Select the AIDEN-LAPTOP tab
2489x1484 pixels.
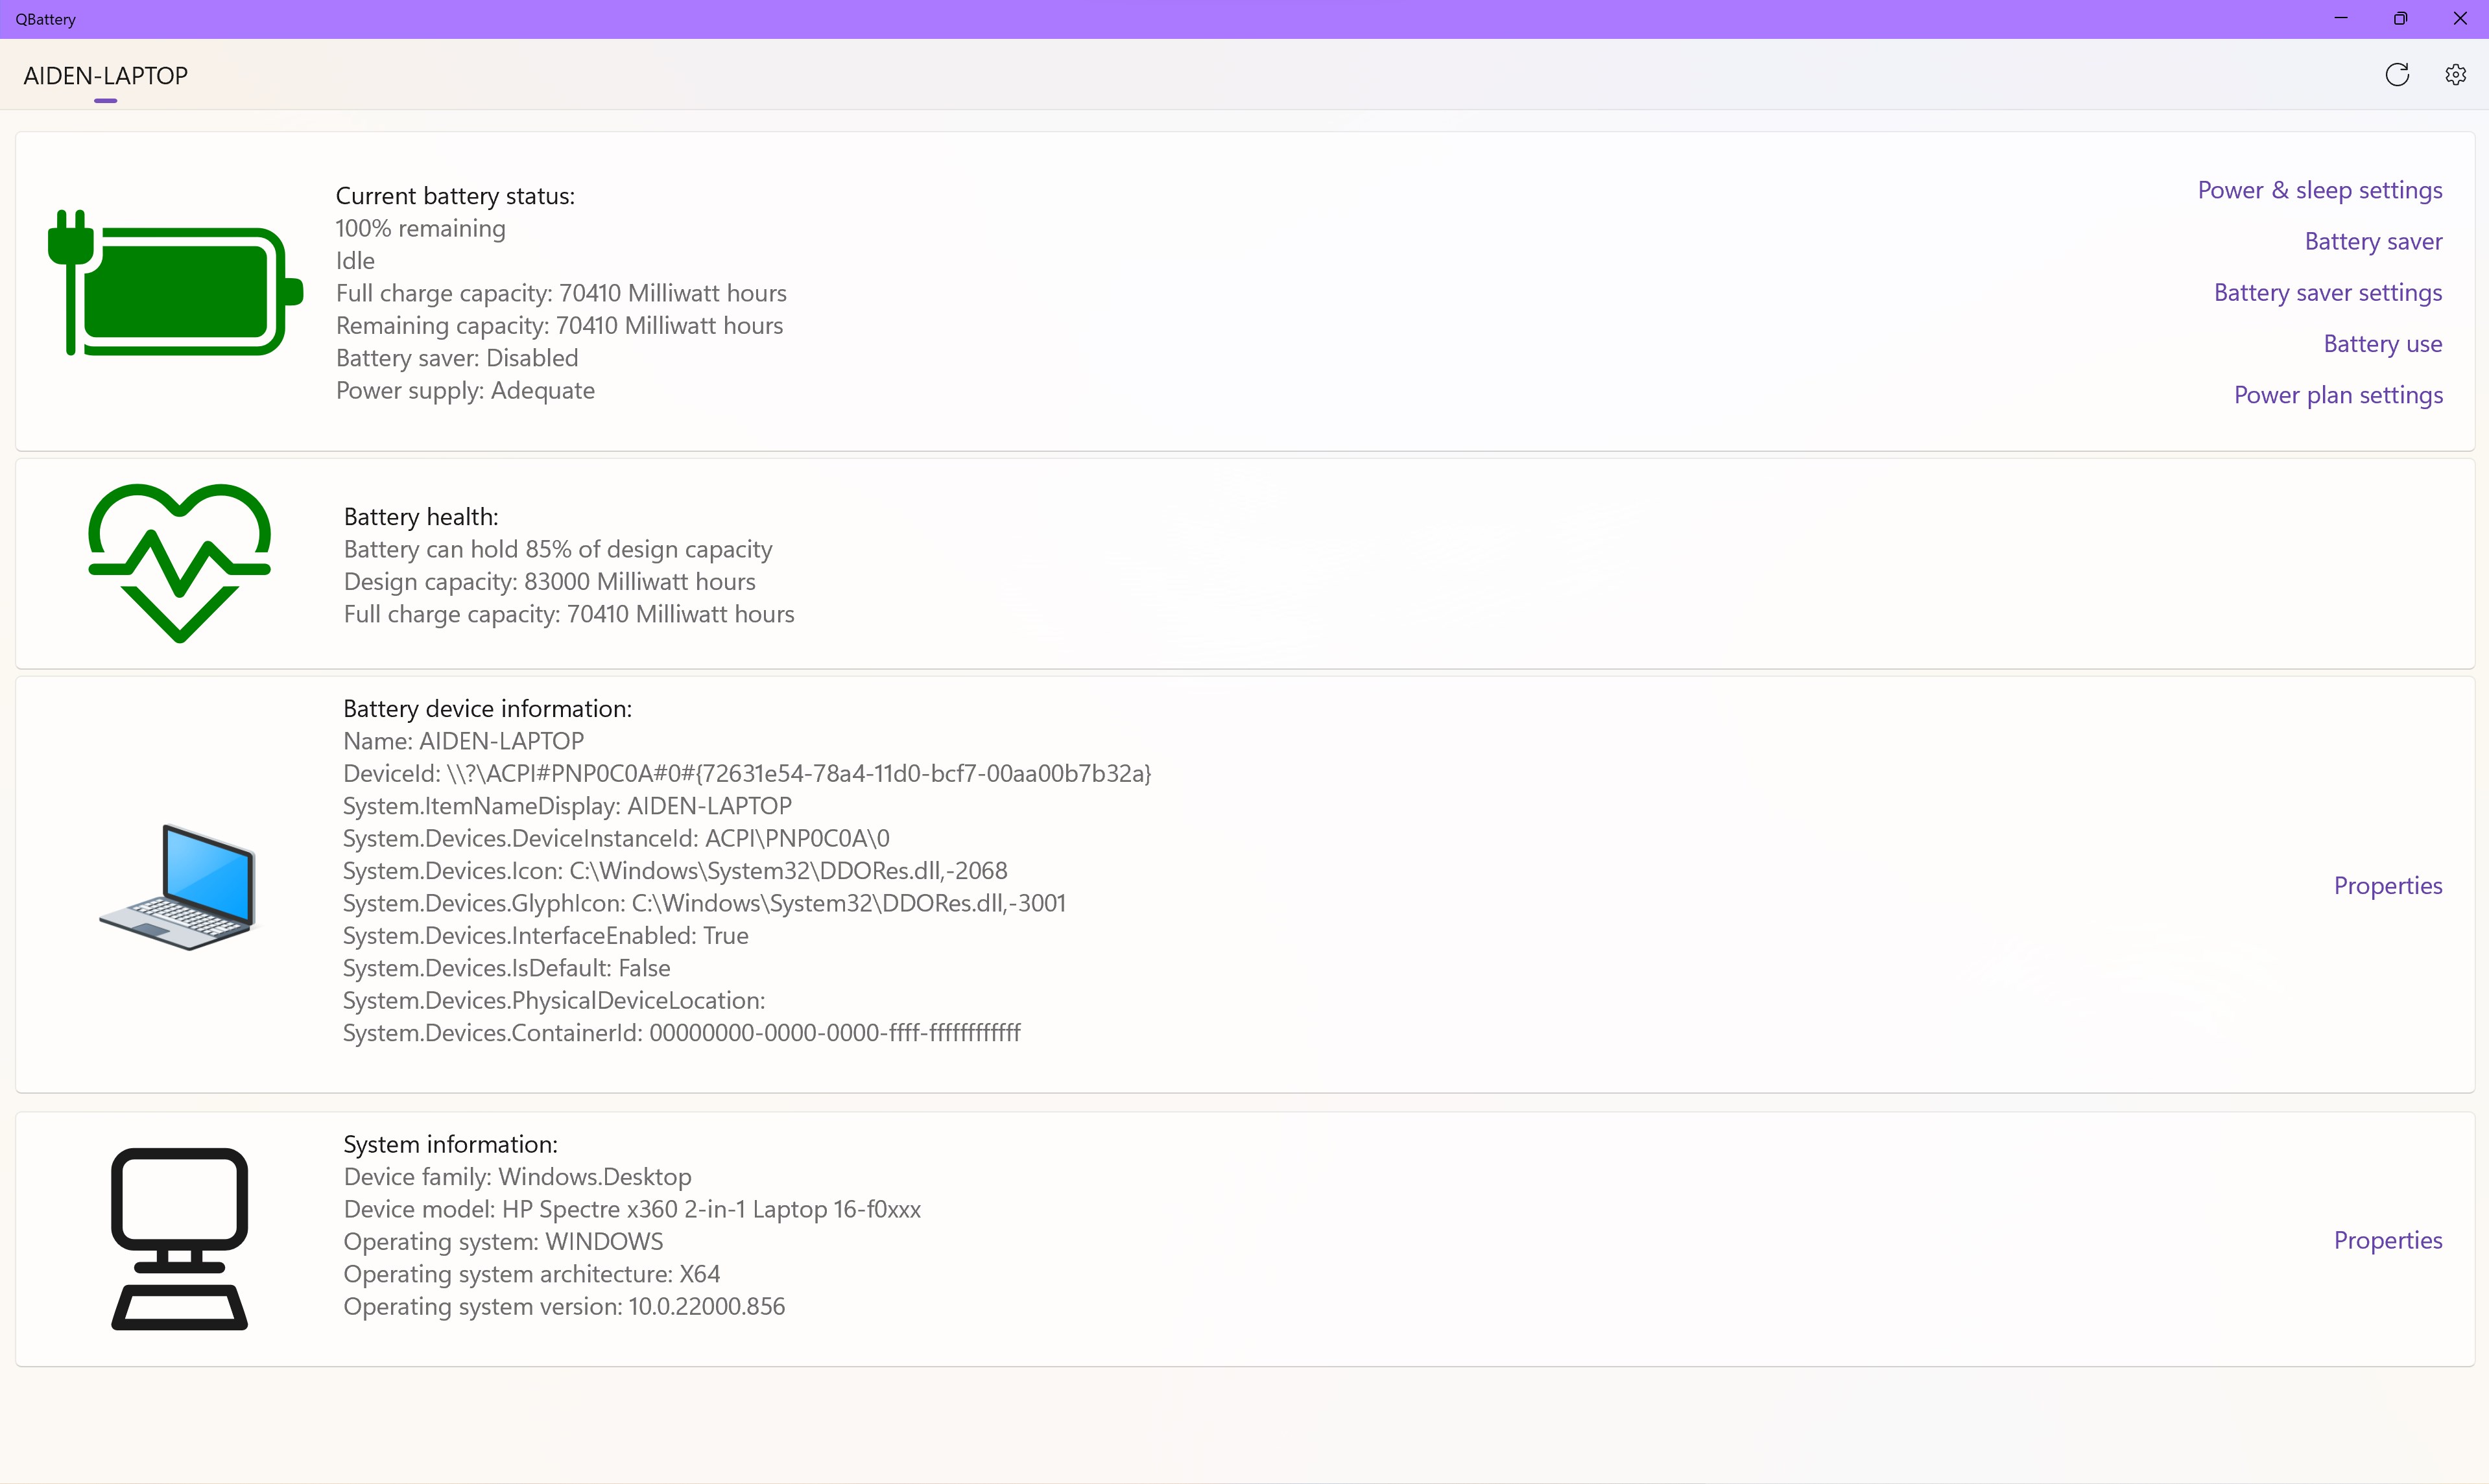click(x=105, y=76)
